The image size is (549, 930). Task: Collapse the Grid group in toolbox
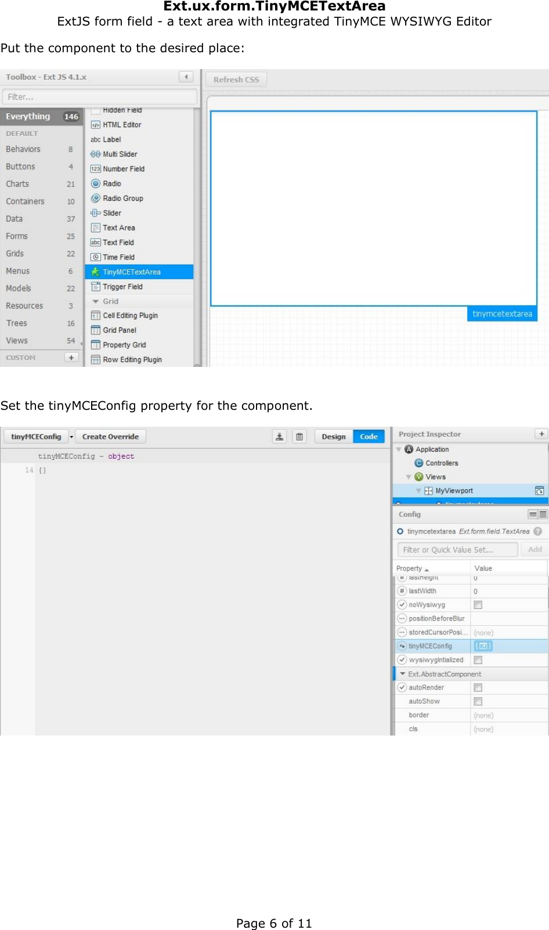coord(96,301)
